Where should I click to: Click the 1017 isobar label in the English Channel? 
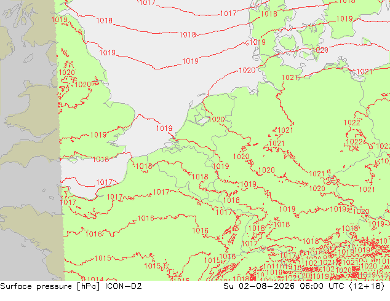(104, 182)
